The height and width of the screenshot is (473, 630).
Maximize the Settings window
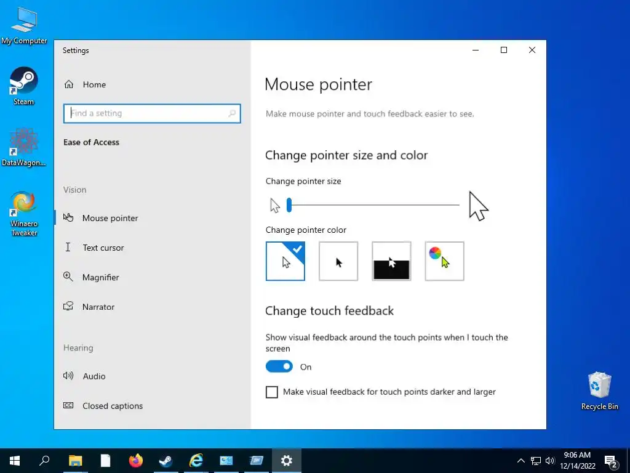click(504, 50)
